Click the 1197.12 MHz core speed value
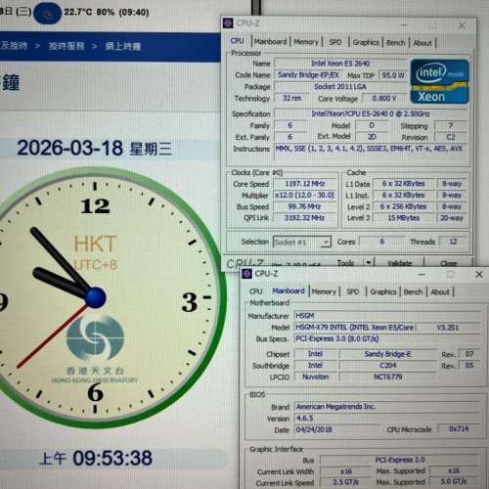This screenshot has width=489, height=489. tap(304, 184)
